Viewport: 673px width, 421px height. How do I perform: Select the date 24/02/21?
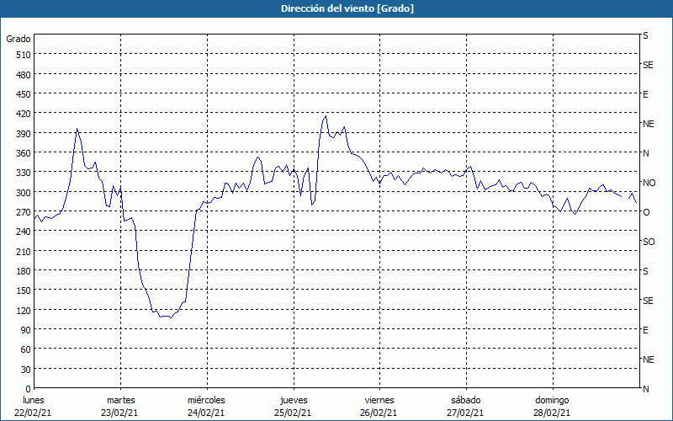pyautogui.click(x=206, y=413)
